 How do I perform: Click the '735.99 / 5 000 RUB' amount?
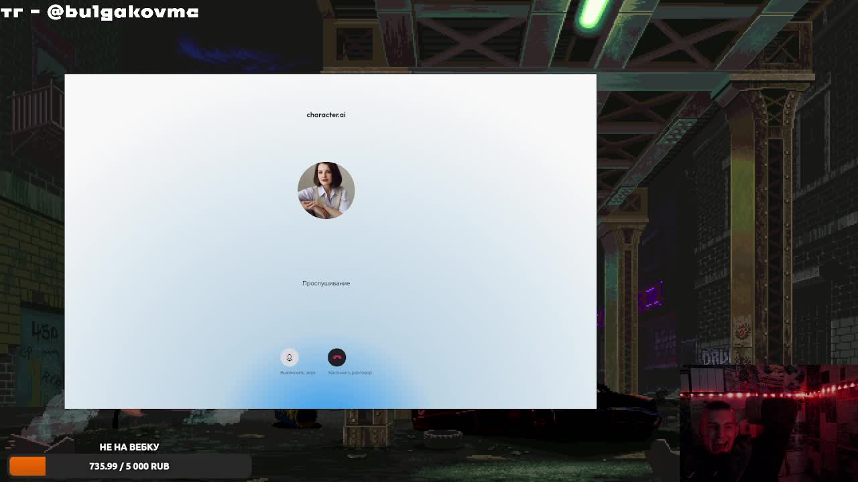[x=129, y=466]
